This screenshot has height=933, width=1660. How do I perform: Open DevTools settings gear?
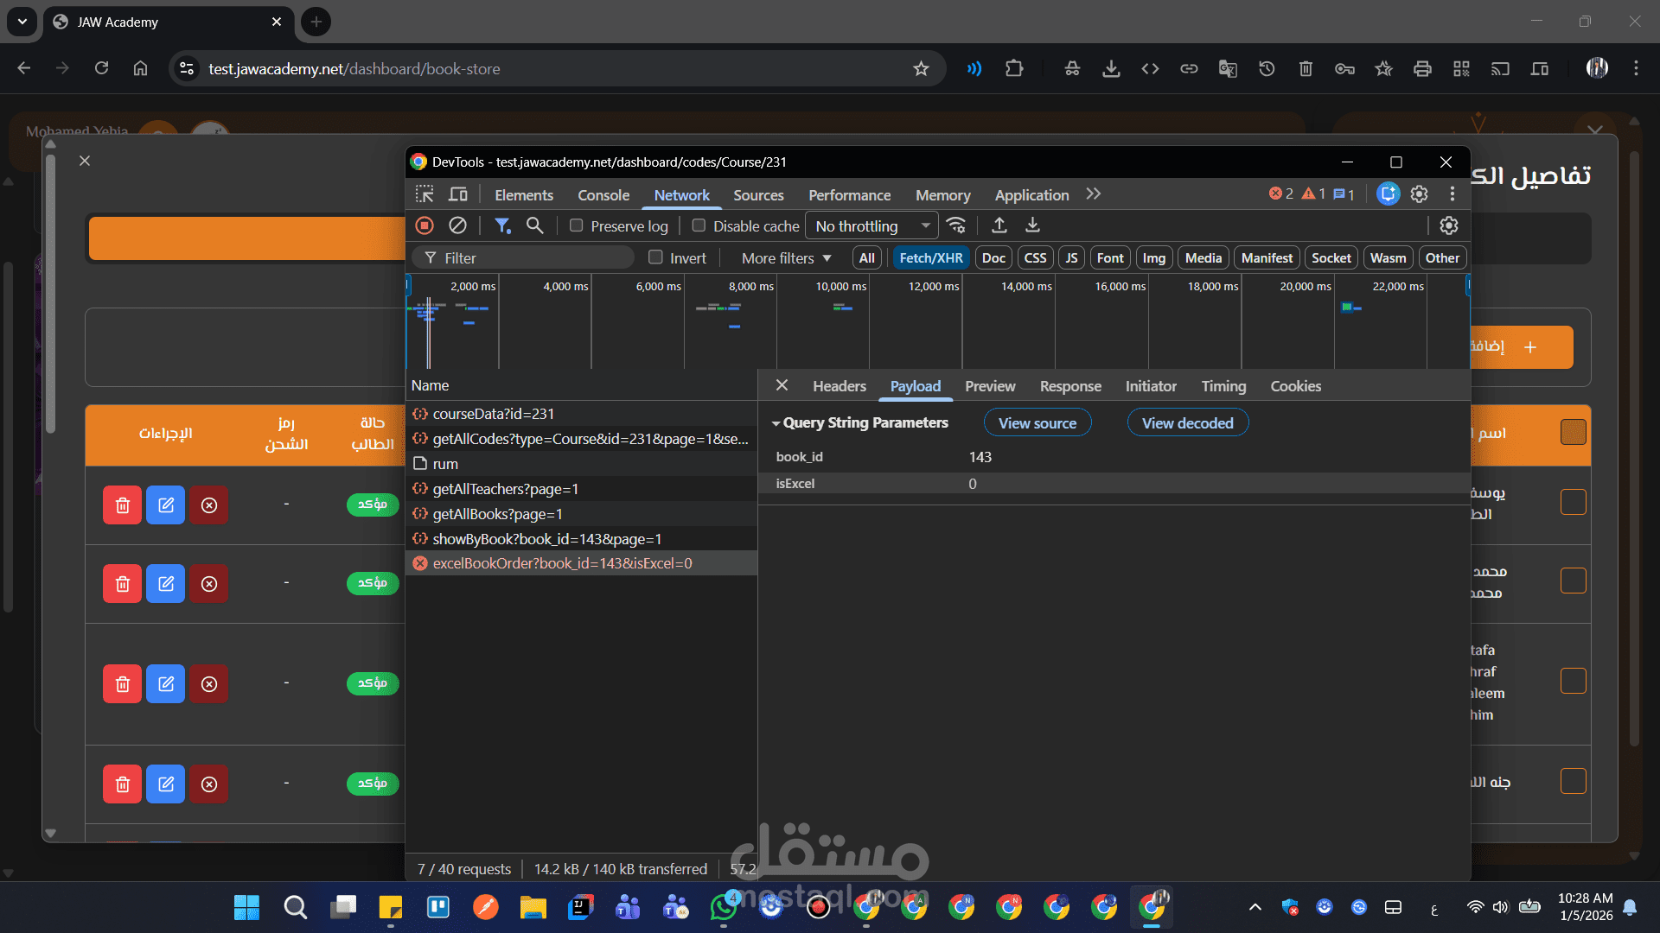click(x=1419, y=194)
